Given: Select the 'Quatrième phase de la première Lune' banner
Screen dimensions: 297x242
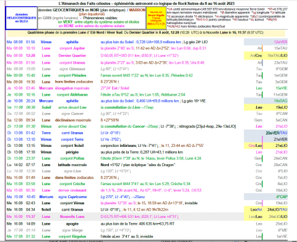Looking at the screenshot, I should point(145,33).
